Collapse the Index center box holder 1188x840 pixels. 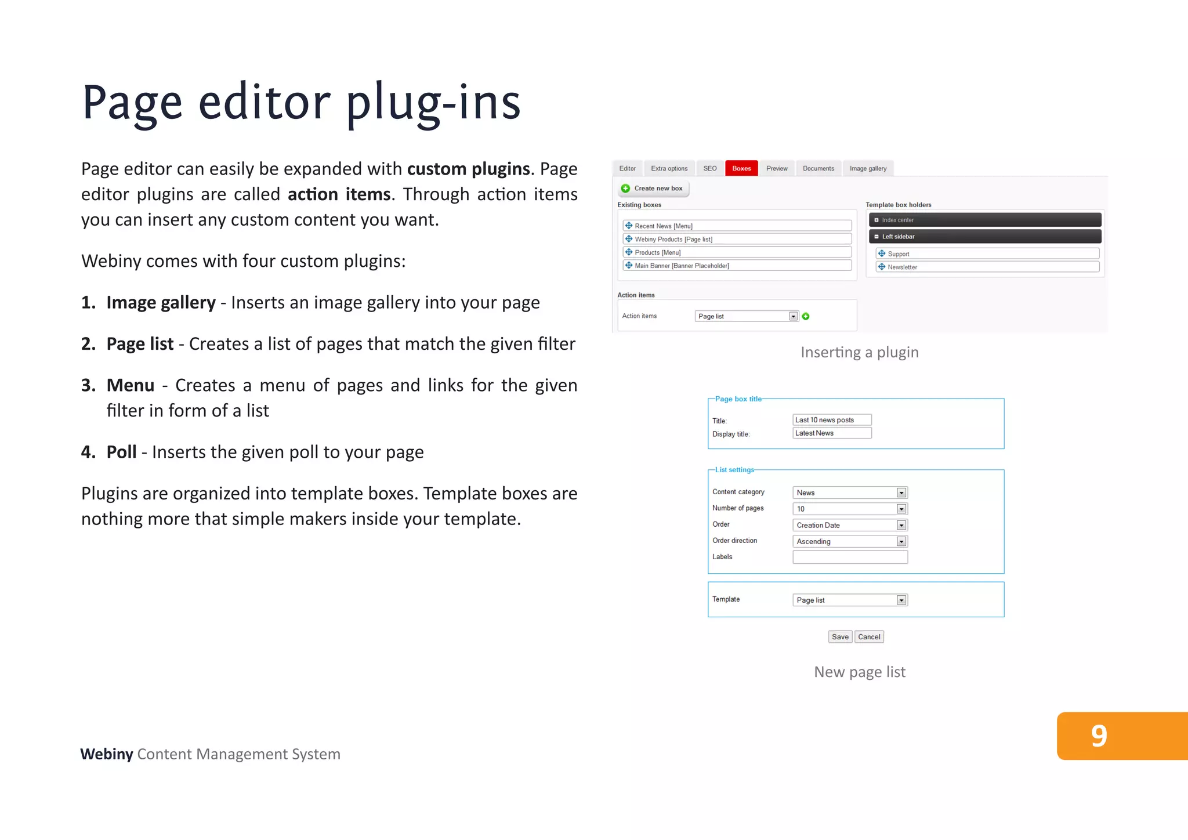[x=876, y=220]
